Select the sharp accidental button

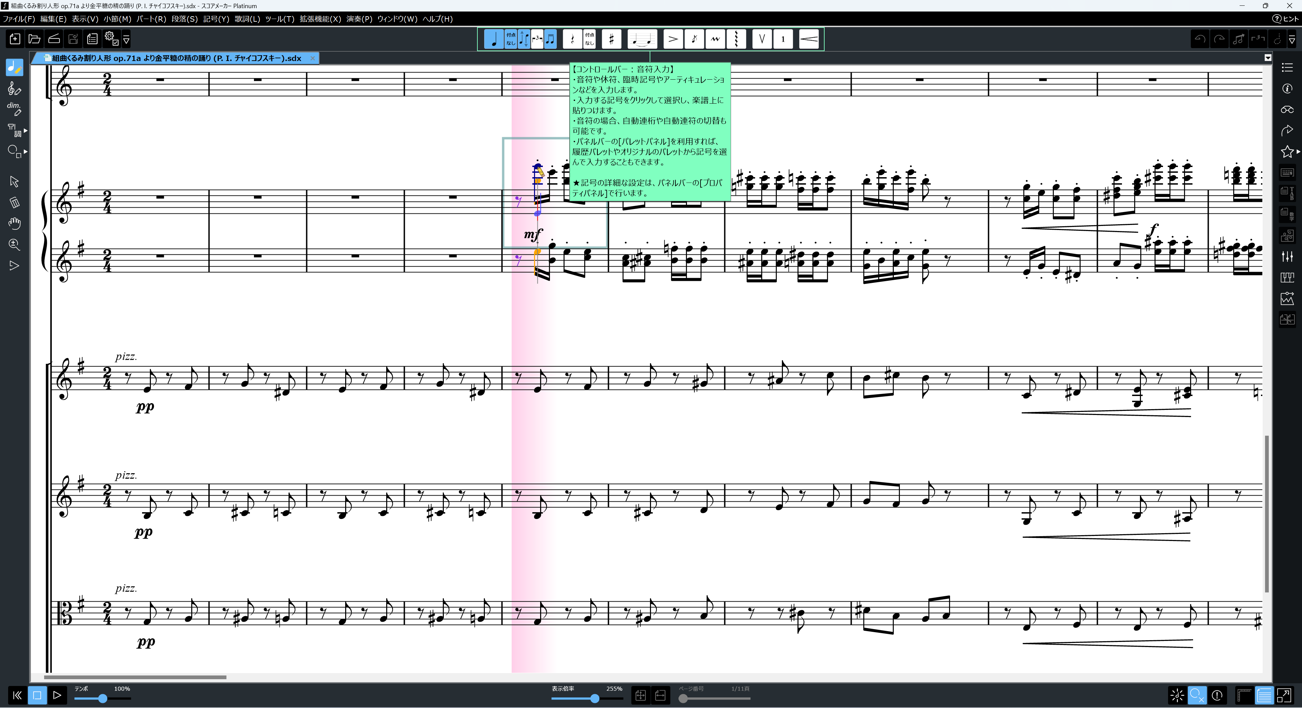click(612, 39)
